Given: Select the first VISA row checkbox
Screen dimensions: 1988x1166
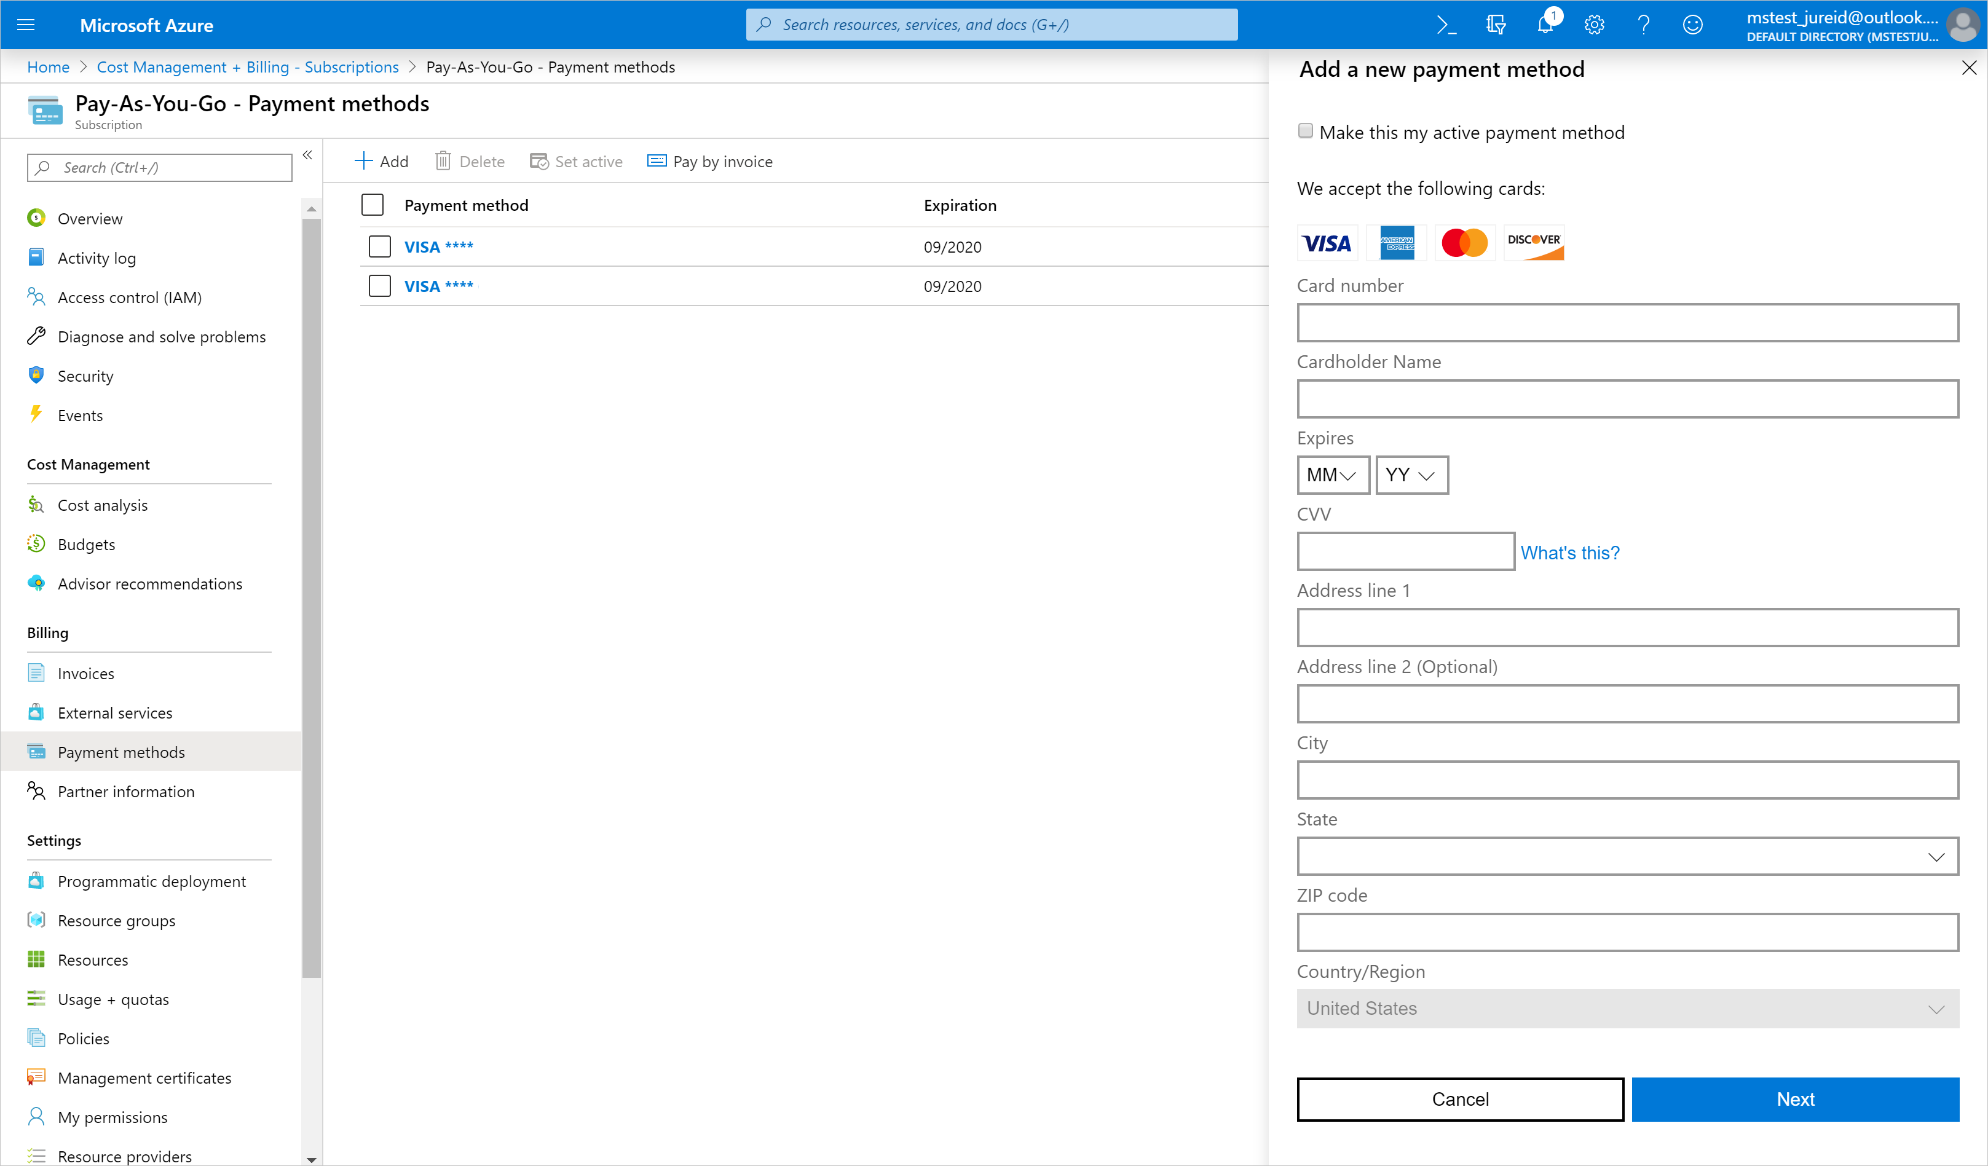Looking at the screenshot, I should tap(379, 247).
